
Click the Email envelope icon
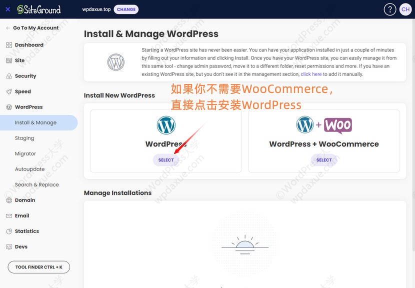(x=9, y=215)
